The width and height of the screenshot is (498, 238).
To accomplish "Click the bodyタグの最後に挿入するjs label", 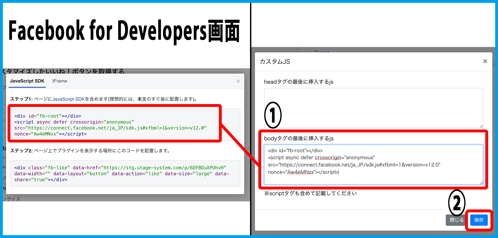I will [299, 138].
